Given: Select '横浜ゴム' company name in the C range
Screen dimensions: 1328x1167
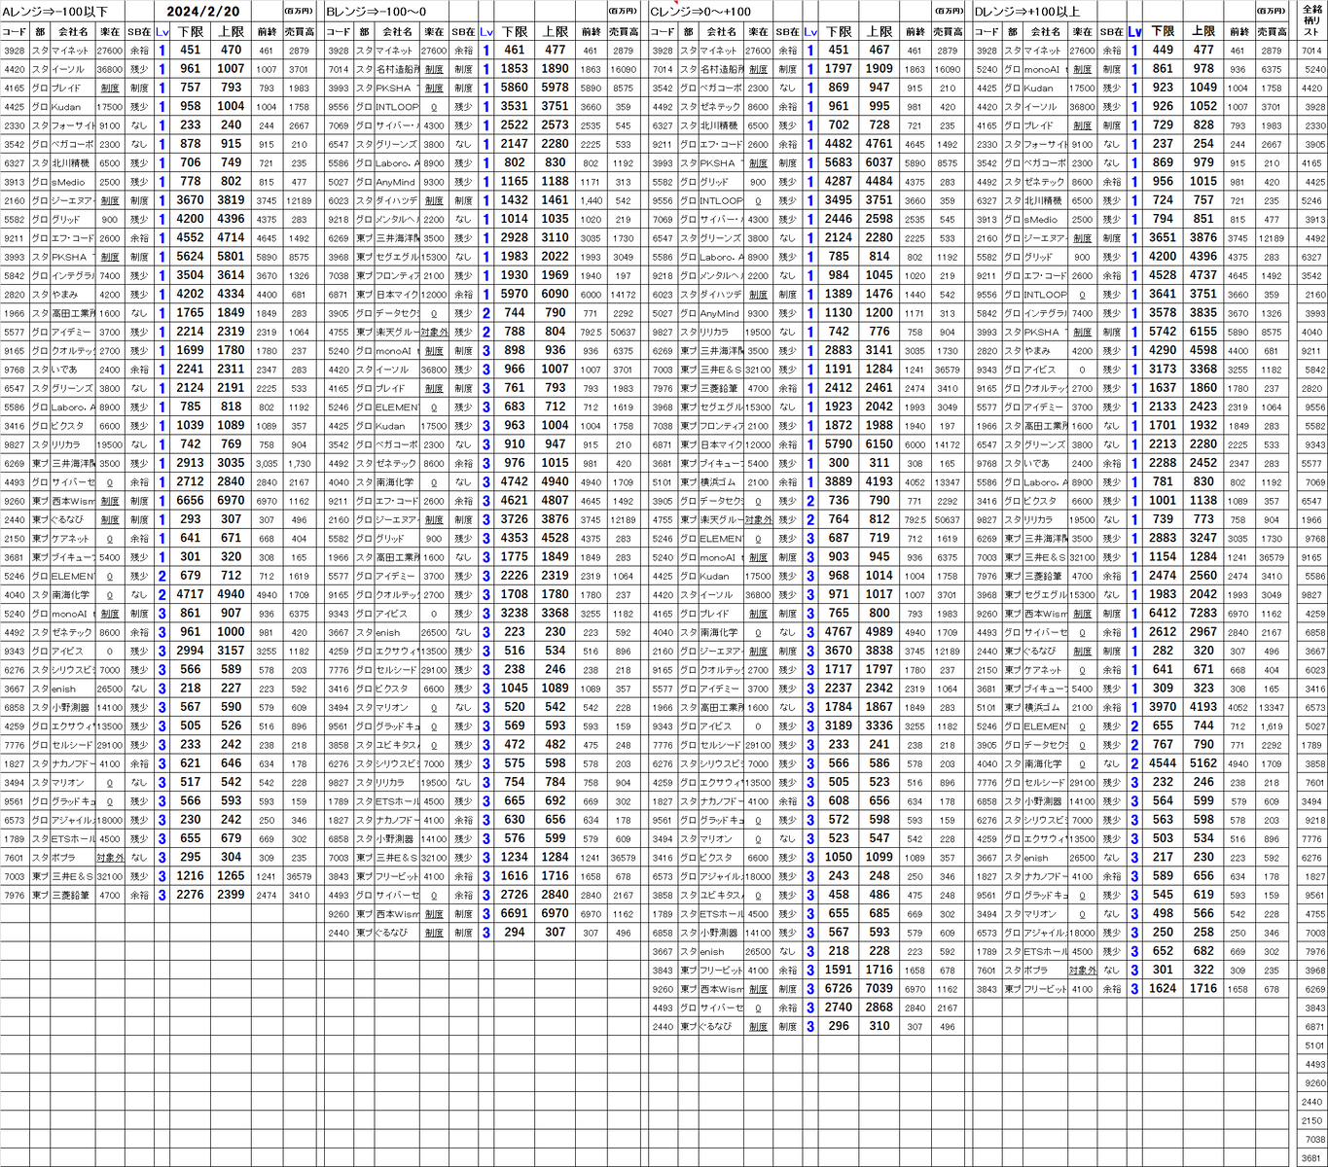Looking at the screenshot, I should 718,482.
